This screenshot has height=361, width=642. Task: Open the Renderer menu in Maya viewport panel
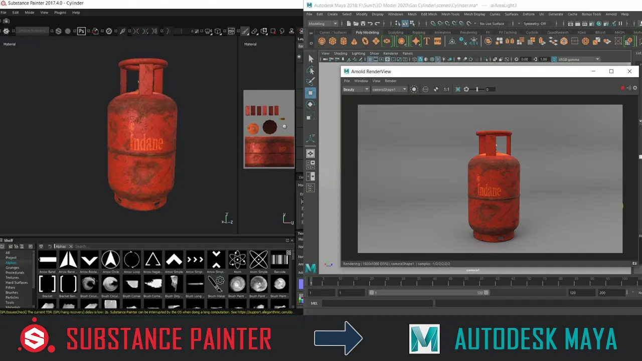[x=391, y=53]
